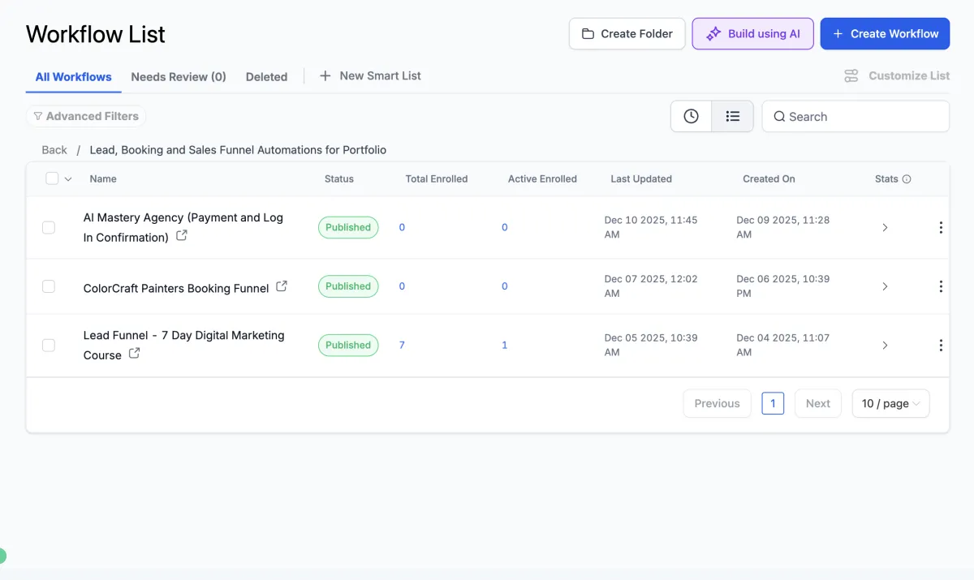Viewport: 974px width, 580px height.
Task: Open the Deleted workflows tab
Action: click(266, 77)
